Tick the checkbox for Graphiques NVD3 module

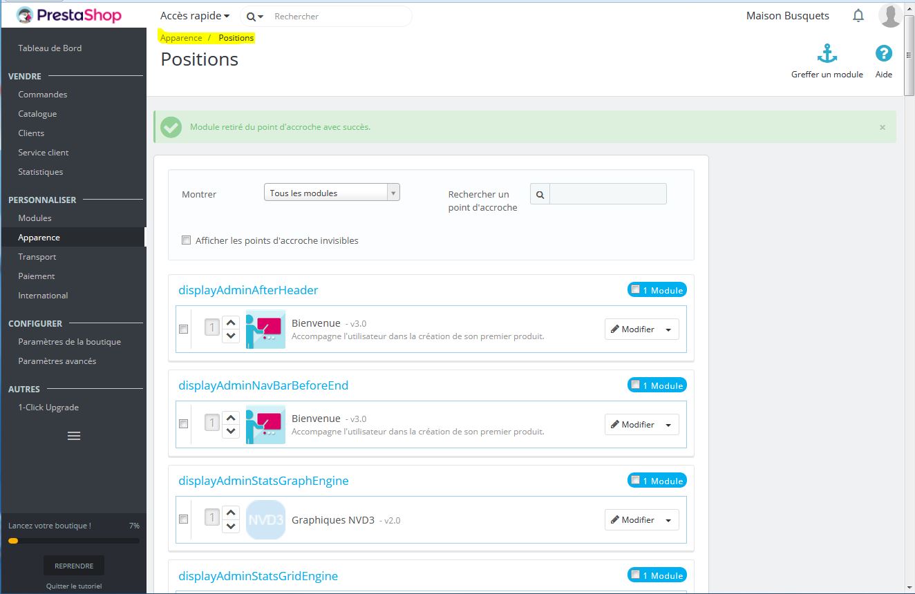[183, 519]
